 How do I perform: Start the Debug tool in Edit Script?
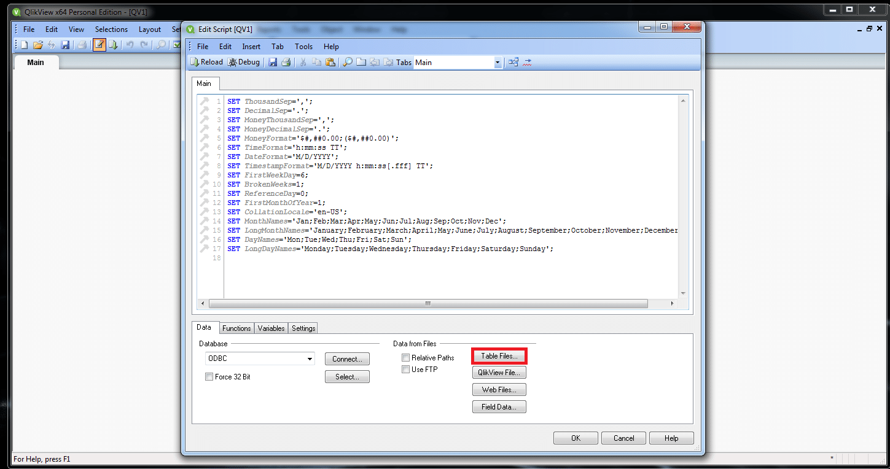click(x=244, y=62)
